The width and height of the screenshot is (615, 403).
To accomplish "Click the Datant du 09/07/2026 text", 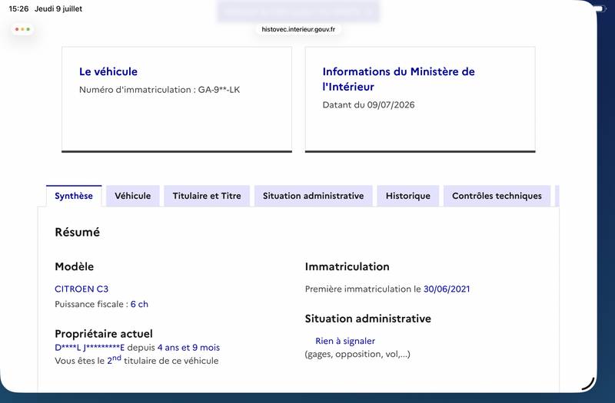I will click(368, 105).
